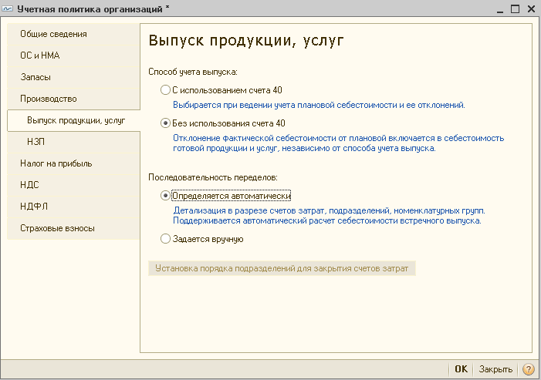The width and height of the screenshot is (541, 380).
Task: Click hint text "Детализация в разрезе счетов затрат"
Action: click(329, 215)
